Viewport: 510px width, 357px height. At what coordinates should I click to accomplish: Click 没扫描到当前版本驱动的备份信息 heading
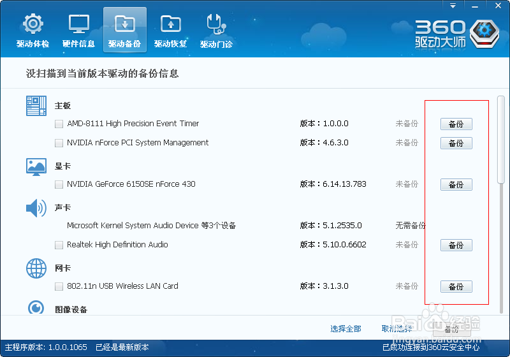102,73
